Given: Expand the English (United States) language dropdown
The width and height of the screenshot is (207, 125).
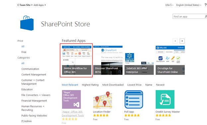Looking at the screenshot, I should pyautogui.click(x=189, y=5).
